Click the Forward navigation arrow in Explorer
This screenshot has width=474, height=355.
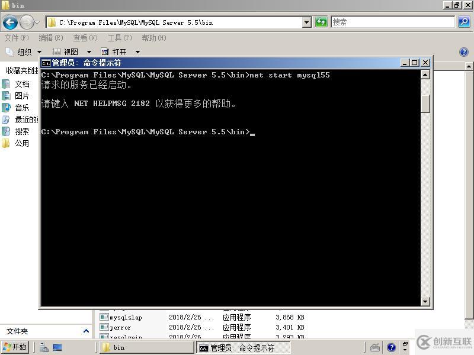point(27,22)
